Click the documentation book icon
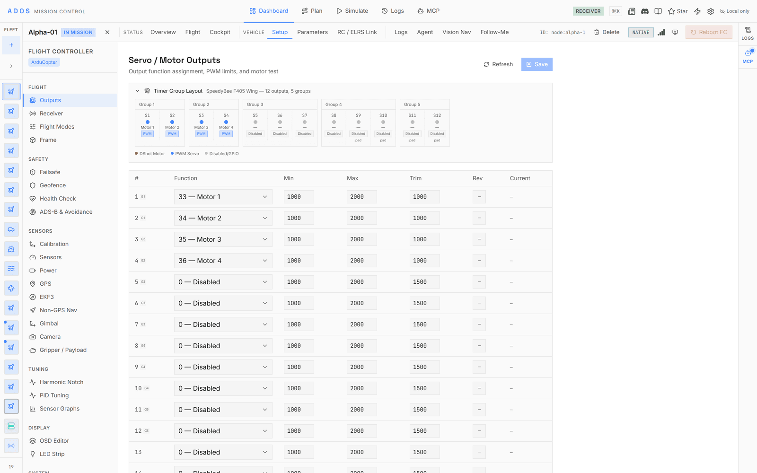Image resolution: width=757 pixels, height=473 pixels. tap(658, 11)
